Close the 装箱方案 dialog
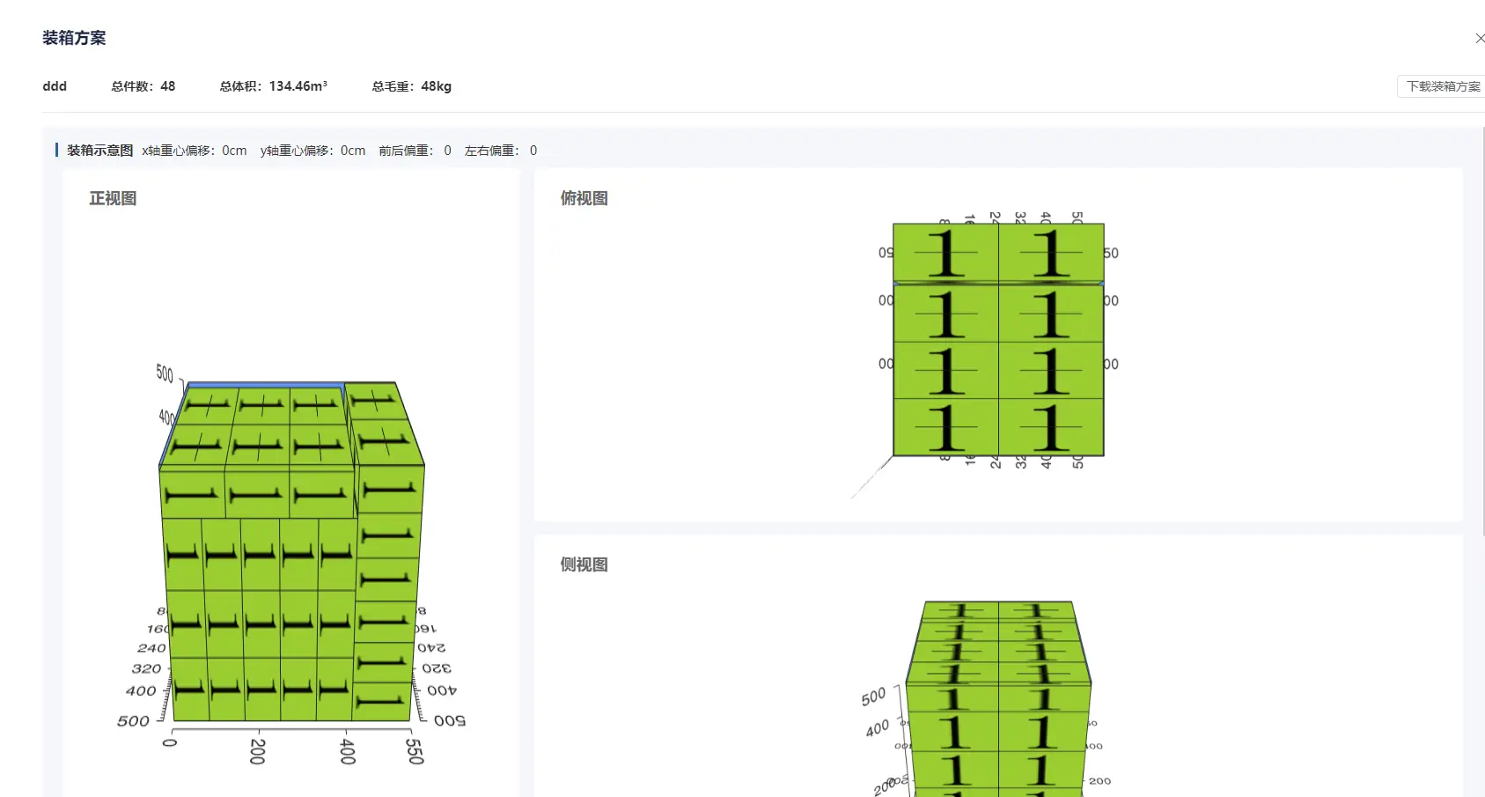1485x797 pixels. 1479,38
